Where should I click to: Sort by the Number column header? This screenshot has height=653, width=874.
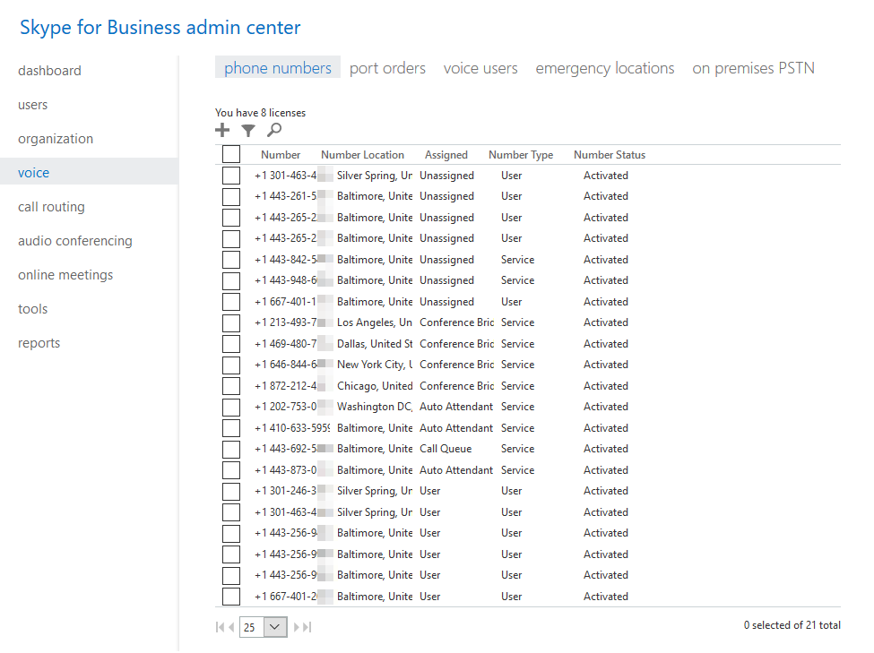pyautogui.click(x=281, y=153)
